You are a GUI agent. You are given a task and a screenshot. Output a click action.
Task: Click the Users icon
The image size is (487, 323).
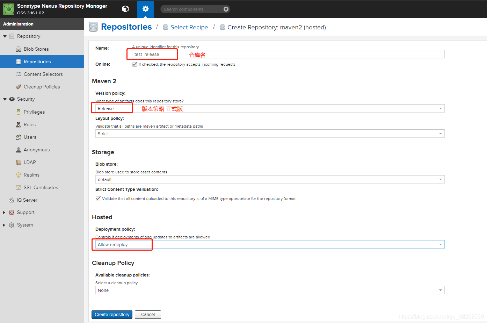[19, 137]
